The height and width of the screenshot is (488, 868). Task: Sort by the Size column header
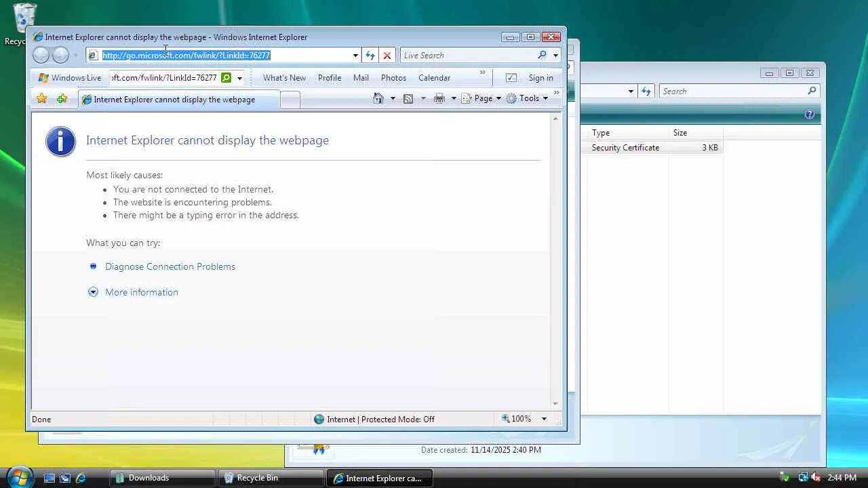696,133
